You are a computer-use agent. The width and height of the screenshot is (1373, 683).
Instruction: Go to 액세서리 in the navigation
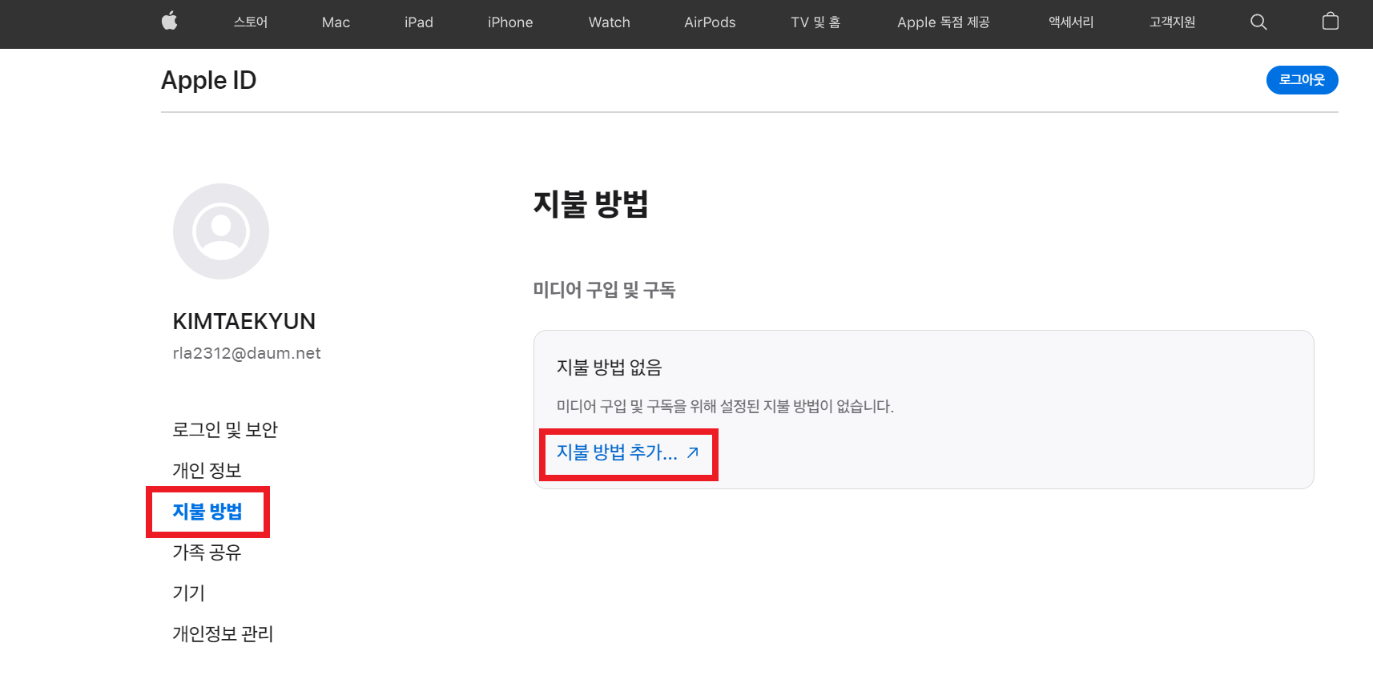[1071, 22]
